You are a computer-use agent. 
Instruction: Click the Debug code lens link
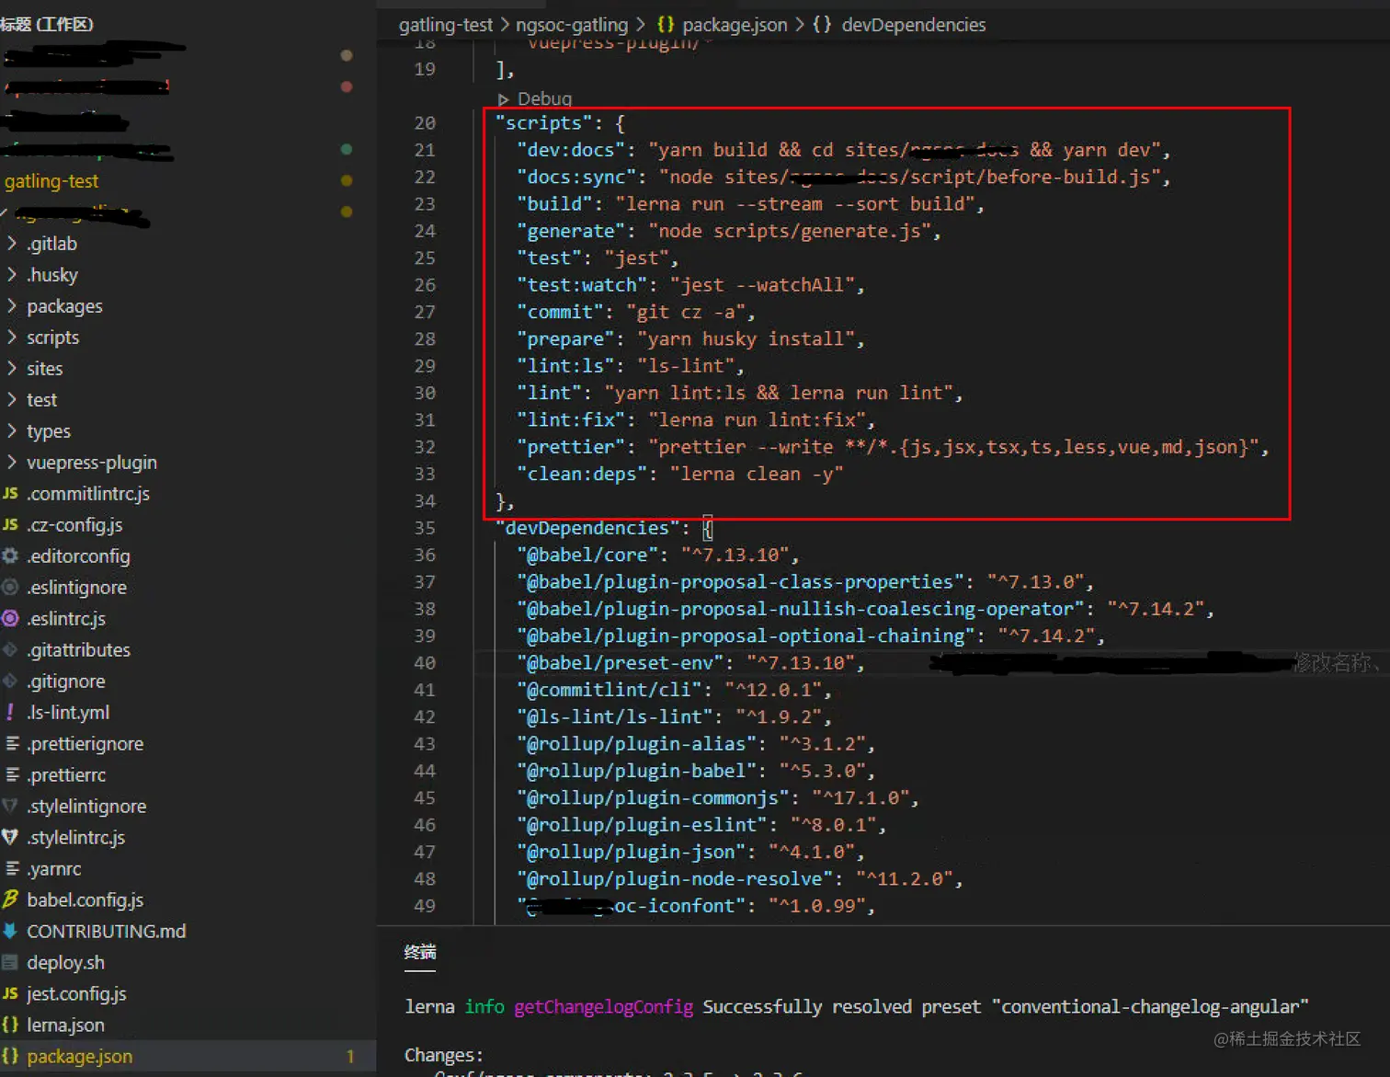(544, 99)
